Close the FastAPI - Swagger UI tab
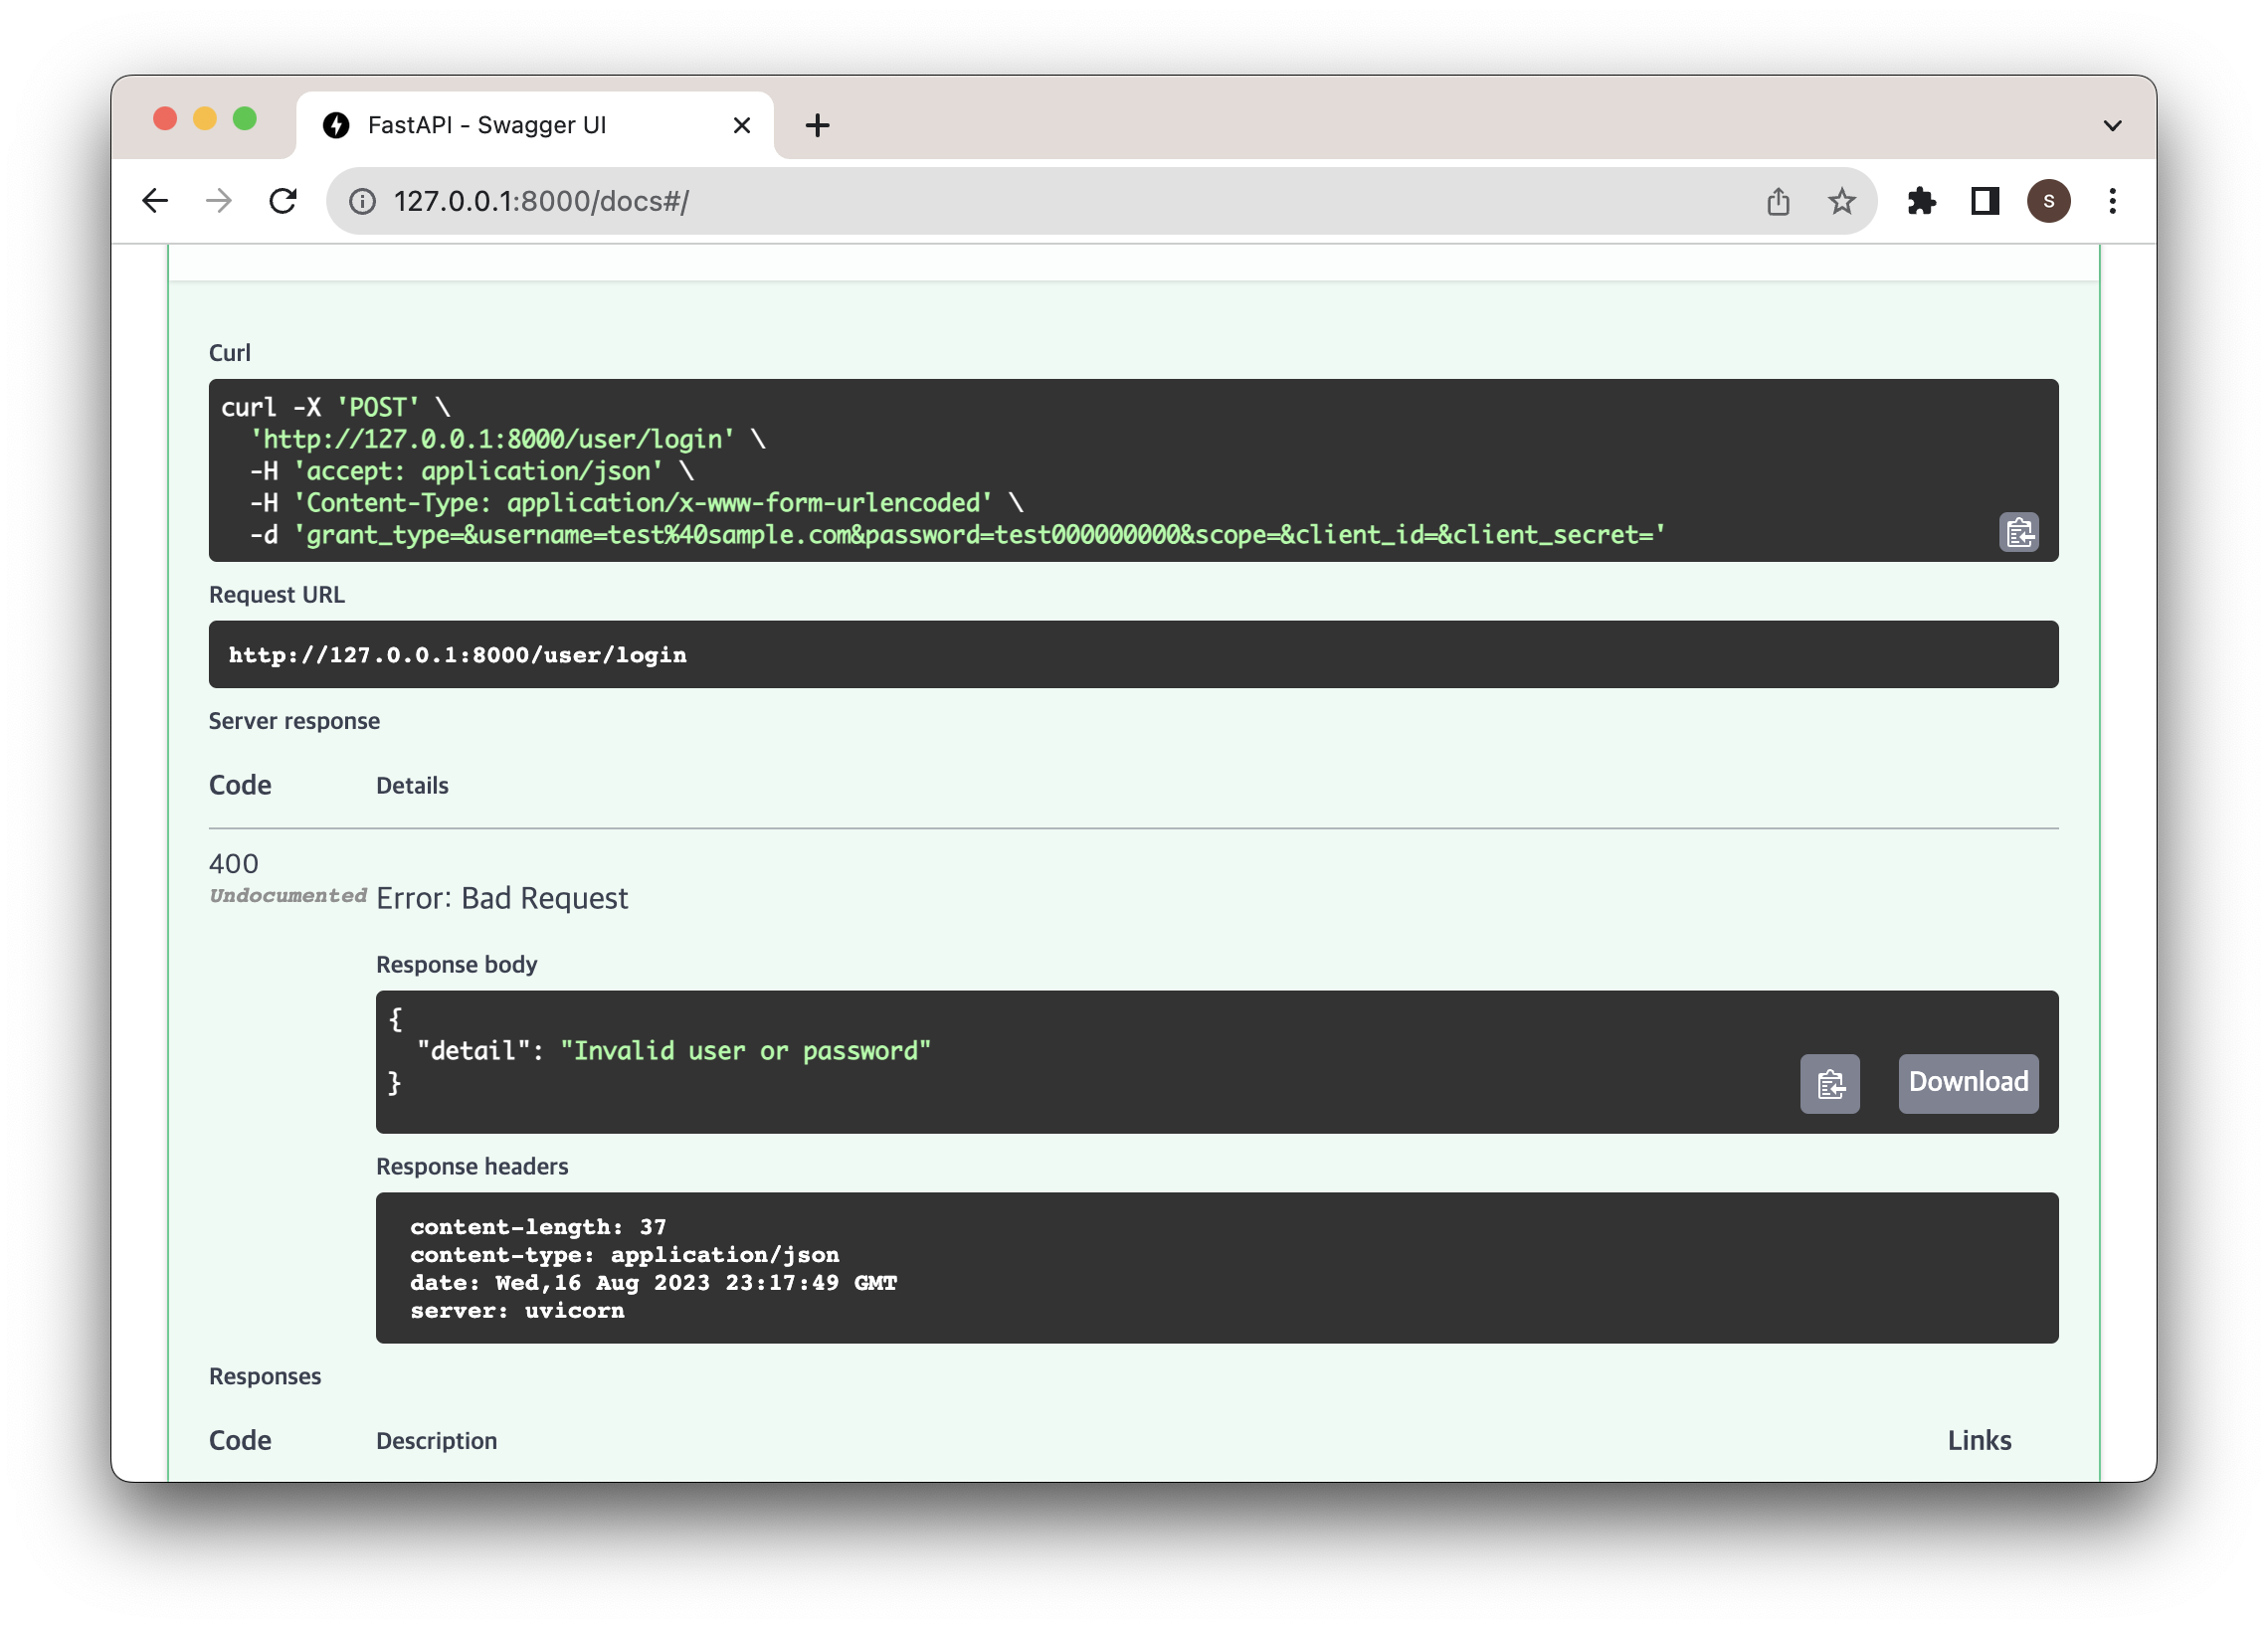Viewport: 2268px width, 1629px height. pyautogui.click(x=741, y=125)
